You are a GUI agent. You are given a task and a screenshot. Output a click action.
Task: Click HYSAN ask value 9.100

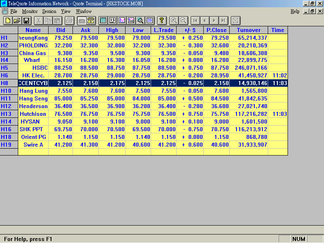[86, 122]
